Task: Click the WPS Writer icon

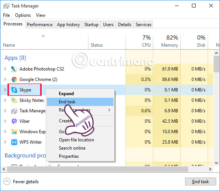Action: [14, 142]
